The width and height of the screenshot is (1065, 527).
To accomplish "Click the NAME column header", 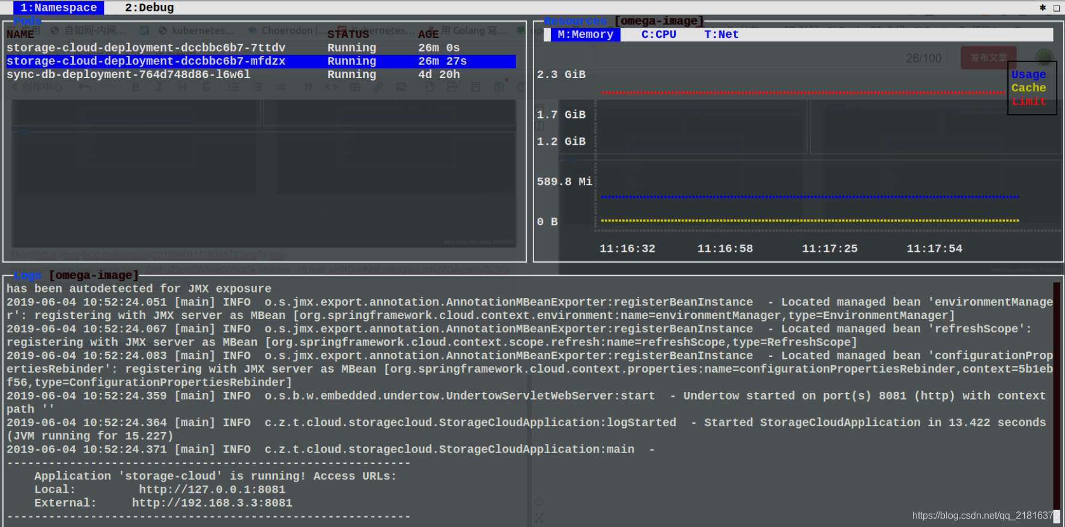I will 20,34.
